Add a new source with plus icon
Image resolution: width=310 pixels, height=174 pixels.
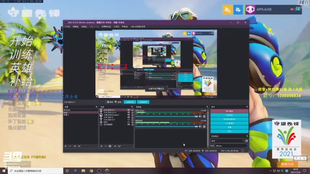[102, 146]
